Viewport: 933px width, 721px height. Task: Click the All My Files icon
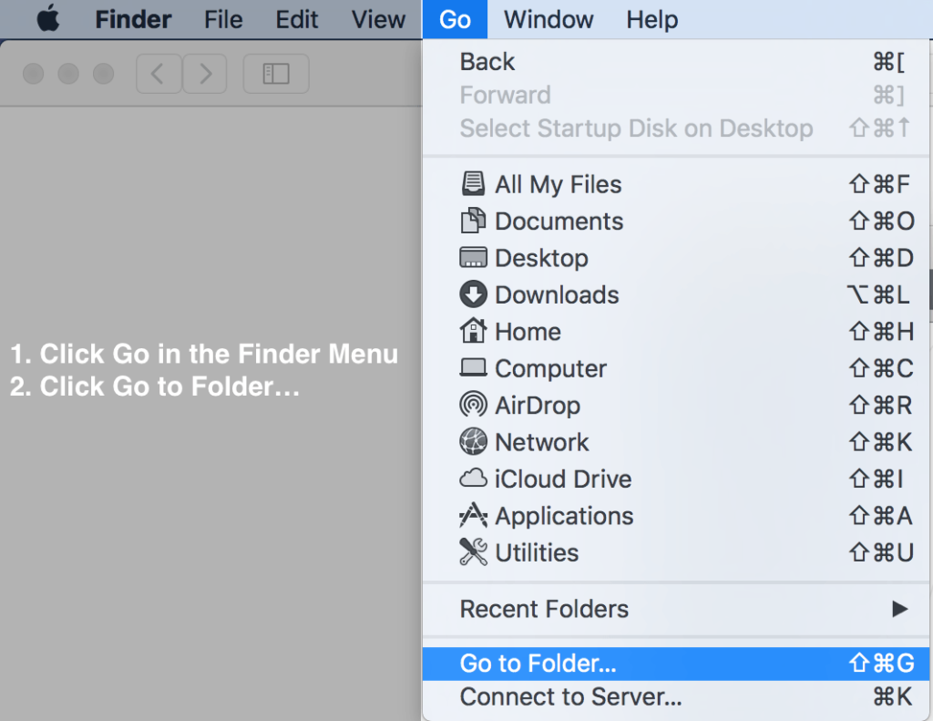[473, 184]
